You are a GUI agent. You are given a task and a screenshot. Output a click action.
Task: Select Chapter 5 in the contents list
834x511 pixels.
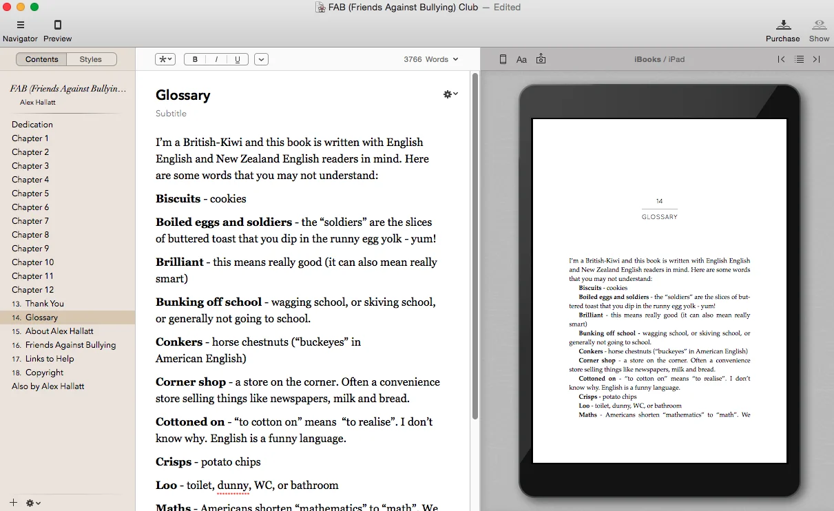pos(30,194)
